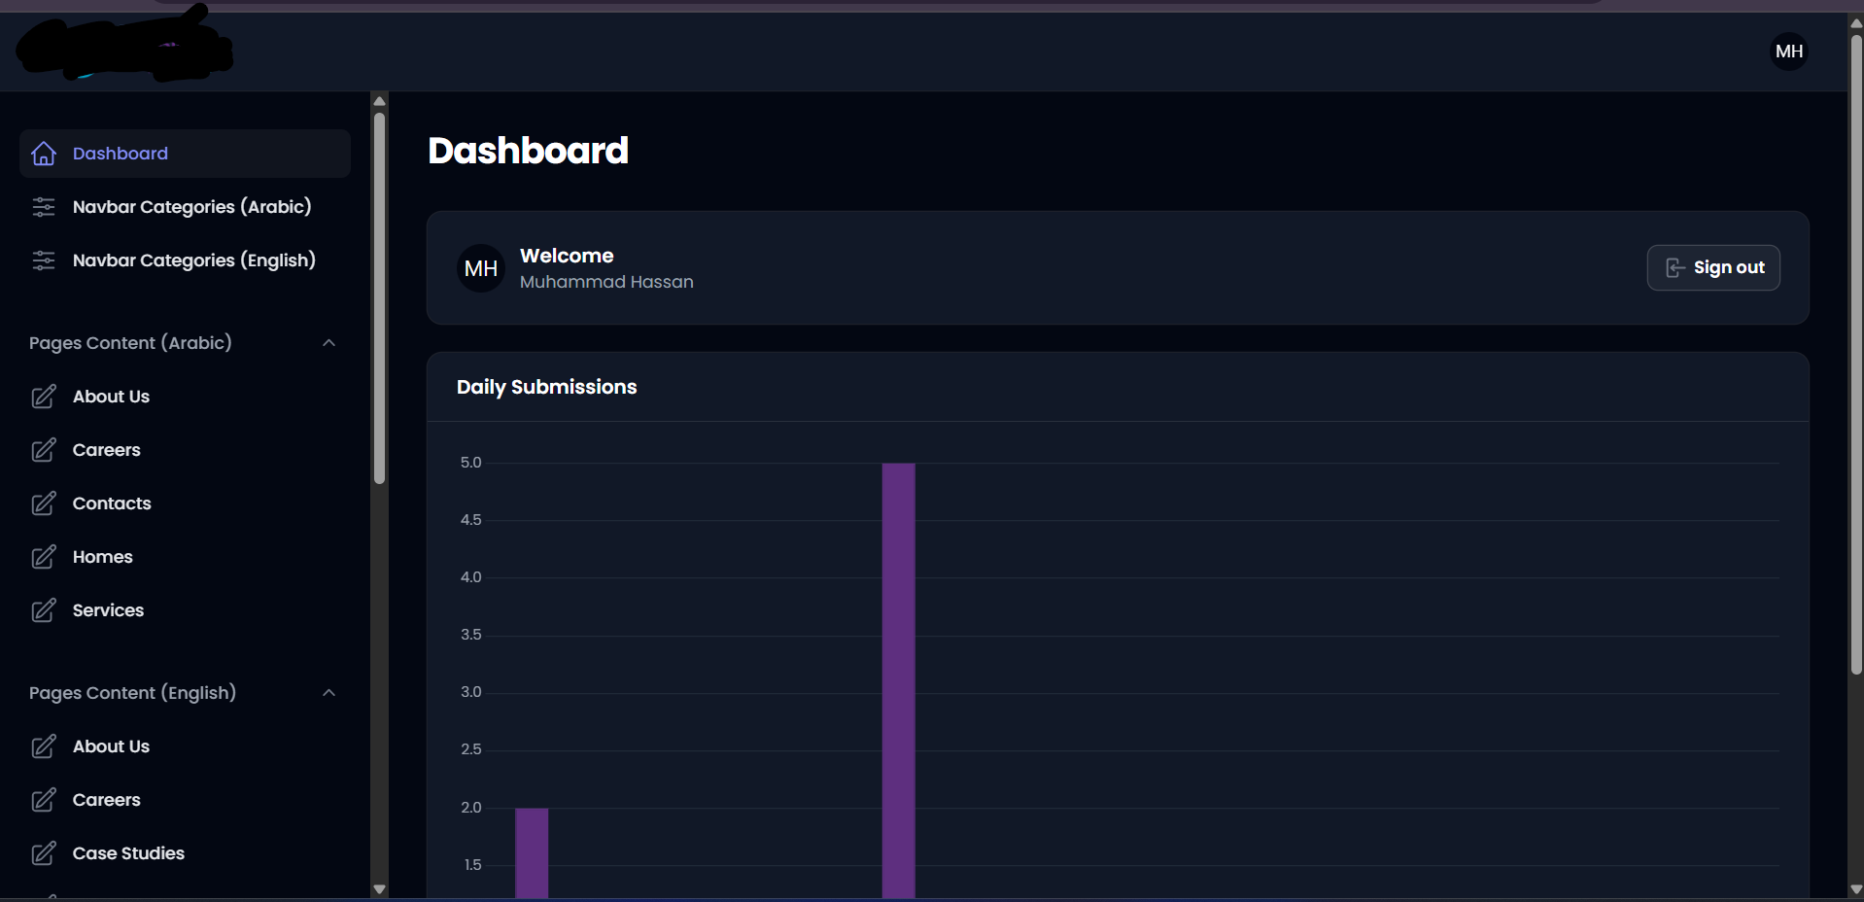Click the sliders icon for Navbar Categories (English)

[x=44, y=260]
